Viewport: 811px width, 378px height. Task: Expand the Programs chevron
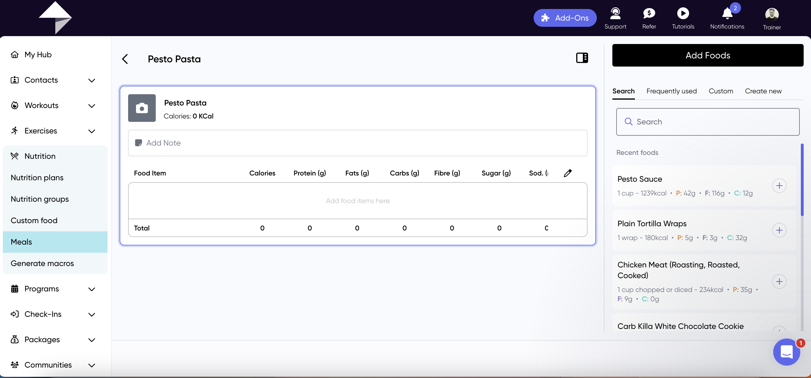point(92,289)
